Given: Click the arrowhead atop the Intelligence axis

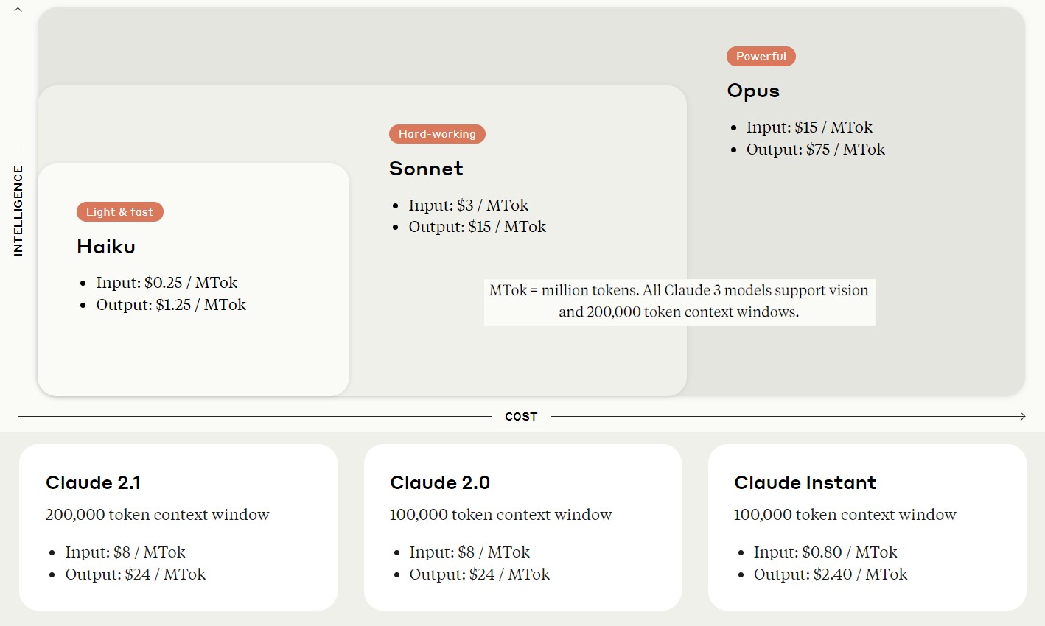Looking at the screenshot, I should click(x=18, y=10).
